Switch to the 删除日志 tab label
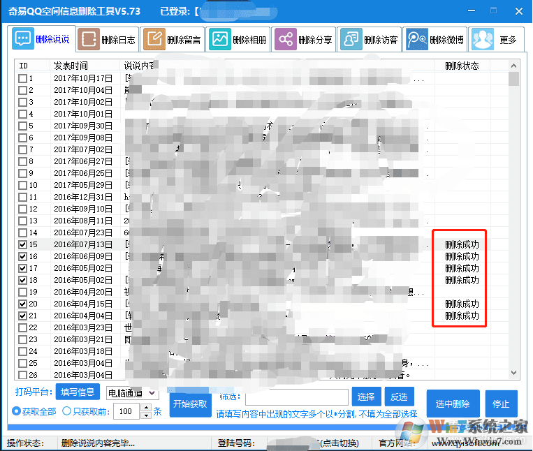Screen dimensions: 533x451 coord(118,40)
